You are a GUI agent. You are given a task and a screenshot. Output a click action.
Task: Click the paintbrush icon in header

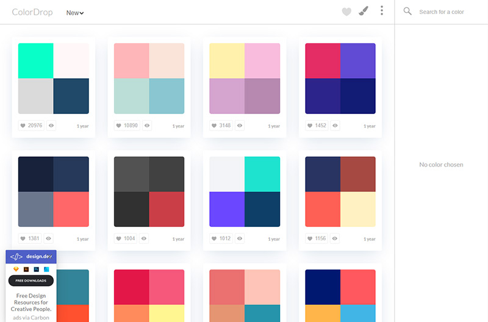(364, 11)
